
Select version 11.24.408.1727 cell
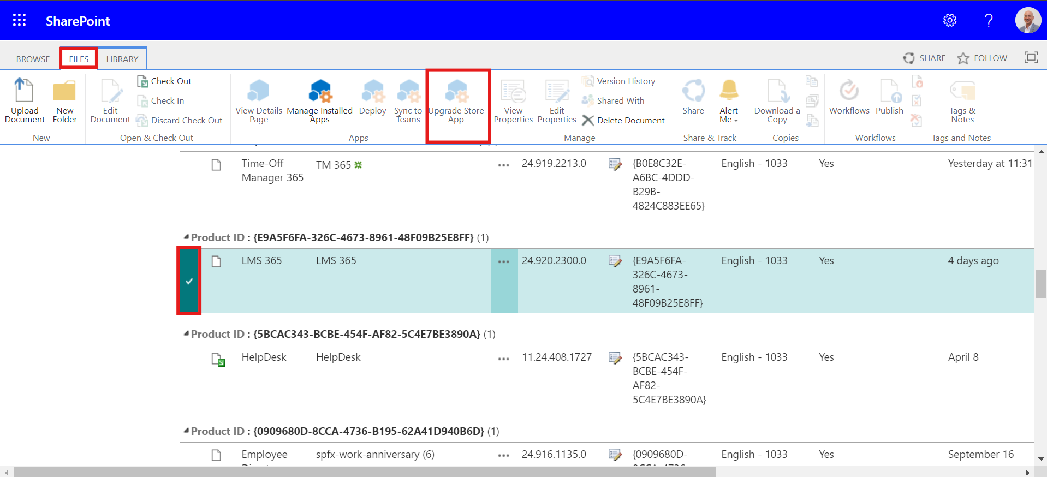pos(557,357)
